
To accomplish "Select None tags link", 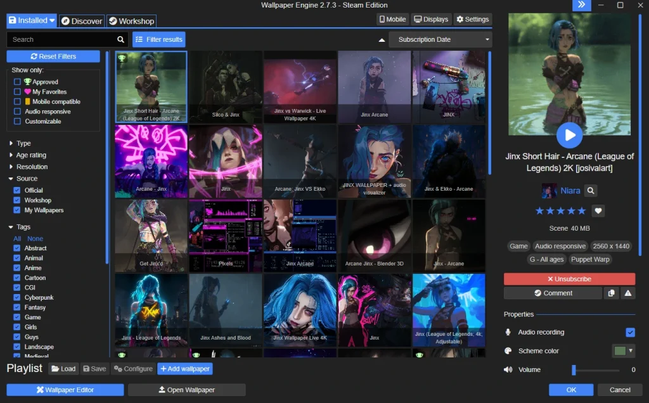I will click(x=35, y=239).
